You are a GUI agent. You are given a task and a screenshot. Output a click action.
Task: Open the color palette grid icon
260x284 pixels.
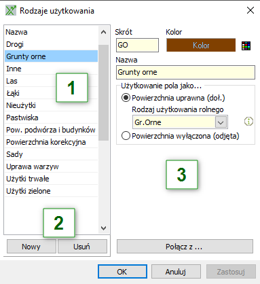coord(246,46)
